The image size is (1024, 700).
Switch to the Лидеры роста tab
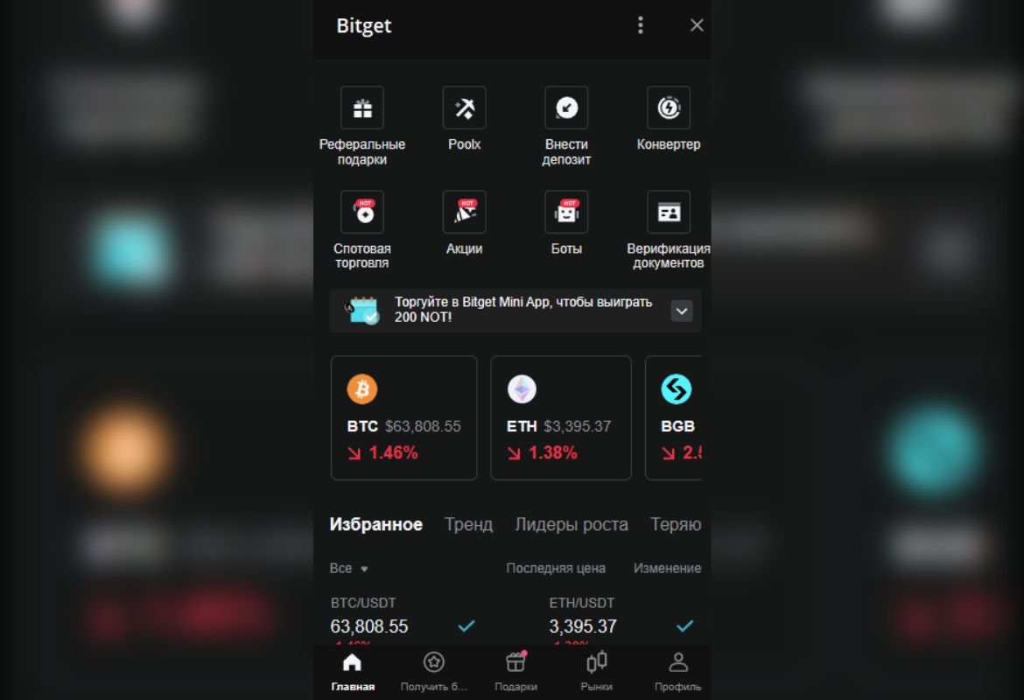click(x=572, y=524)
